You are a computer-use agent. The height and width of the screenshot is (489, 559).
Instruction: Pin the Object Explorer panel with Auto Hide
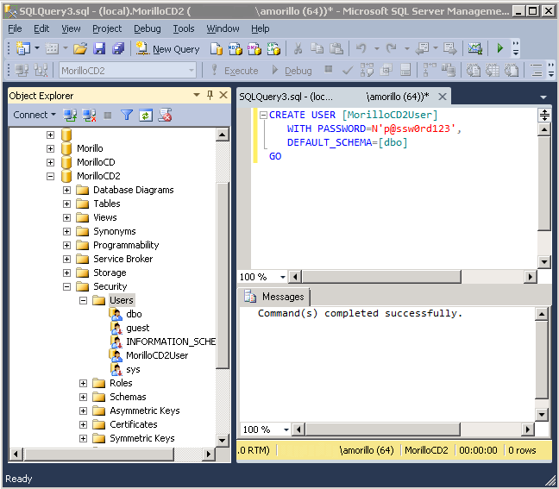click(210, 96)
